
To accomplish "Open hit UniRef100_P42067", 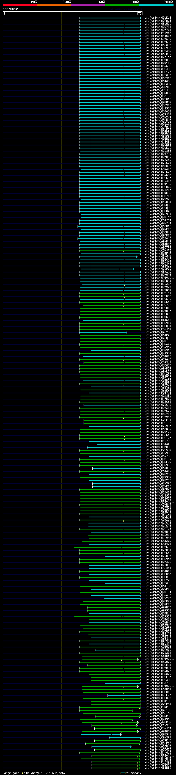I will click(x=158, y=33).
